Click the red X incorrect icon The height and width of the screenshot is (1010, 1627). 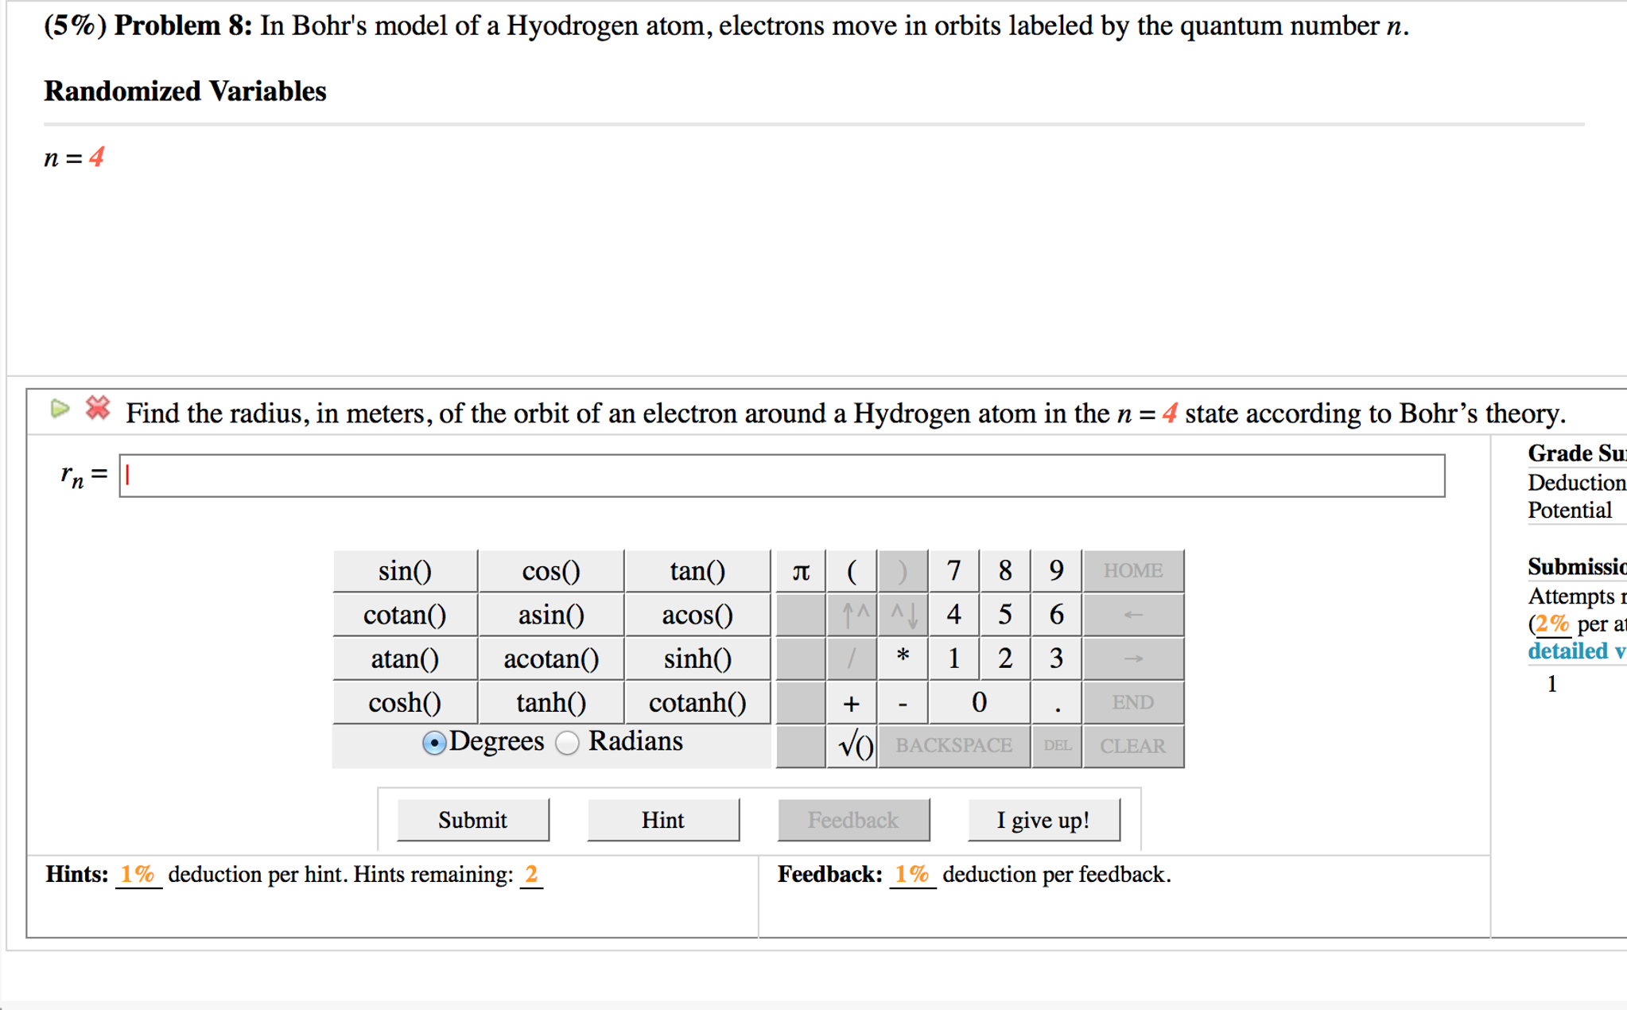point(98,408)
